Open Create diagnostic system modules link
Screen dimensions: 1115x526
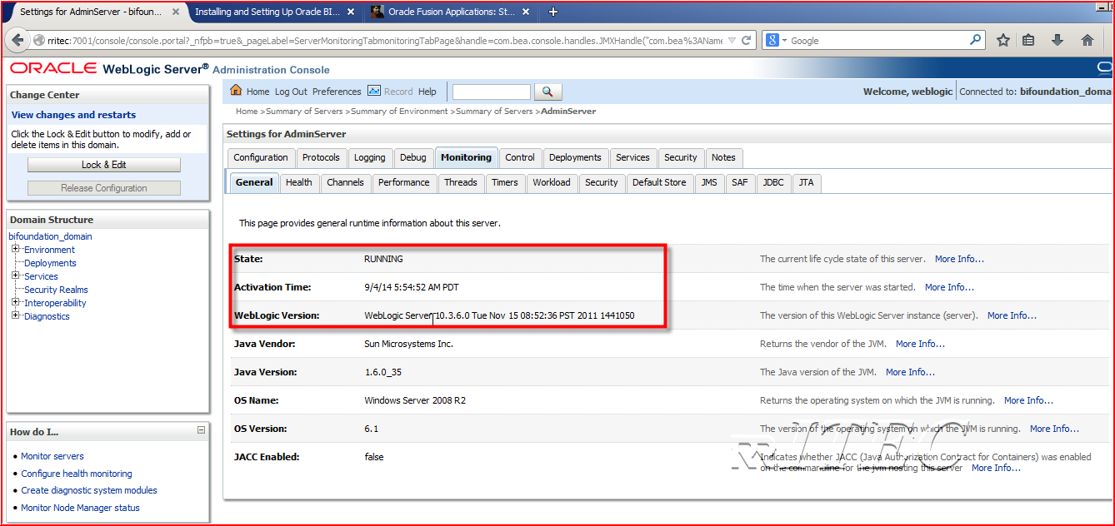[x=89, y=490]
